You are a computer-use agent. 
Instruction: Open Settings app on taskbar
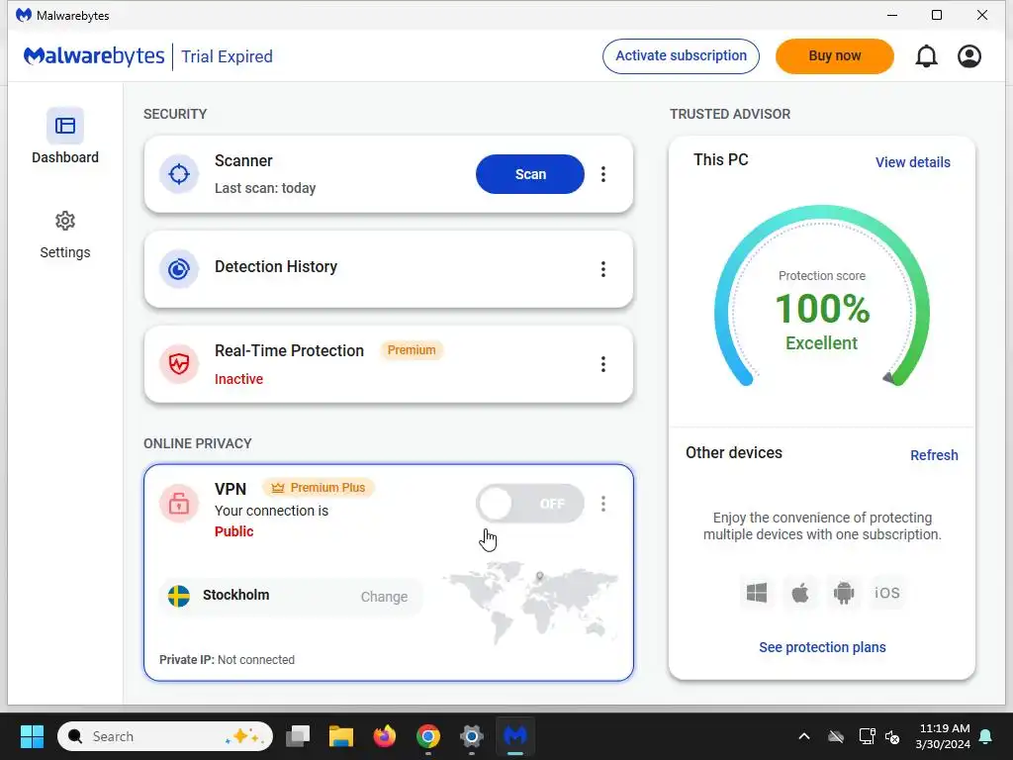tap(472, 736)
